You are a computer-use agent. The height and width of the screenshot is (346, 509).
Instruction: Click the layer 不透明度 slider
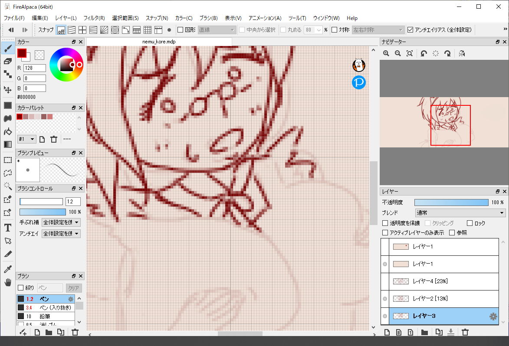451,202
